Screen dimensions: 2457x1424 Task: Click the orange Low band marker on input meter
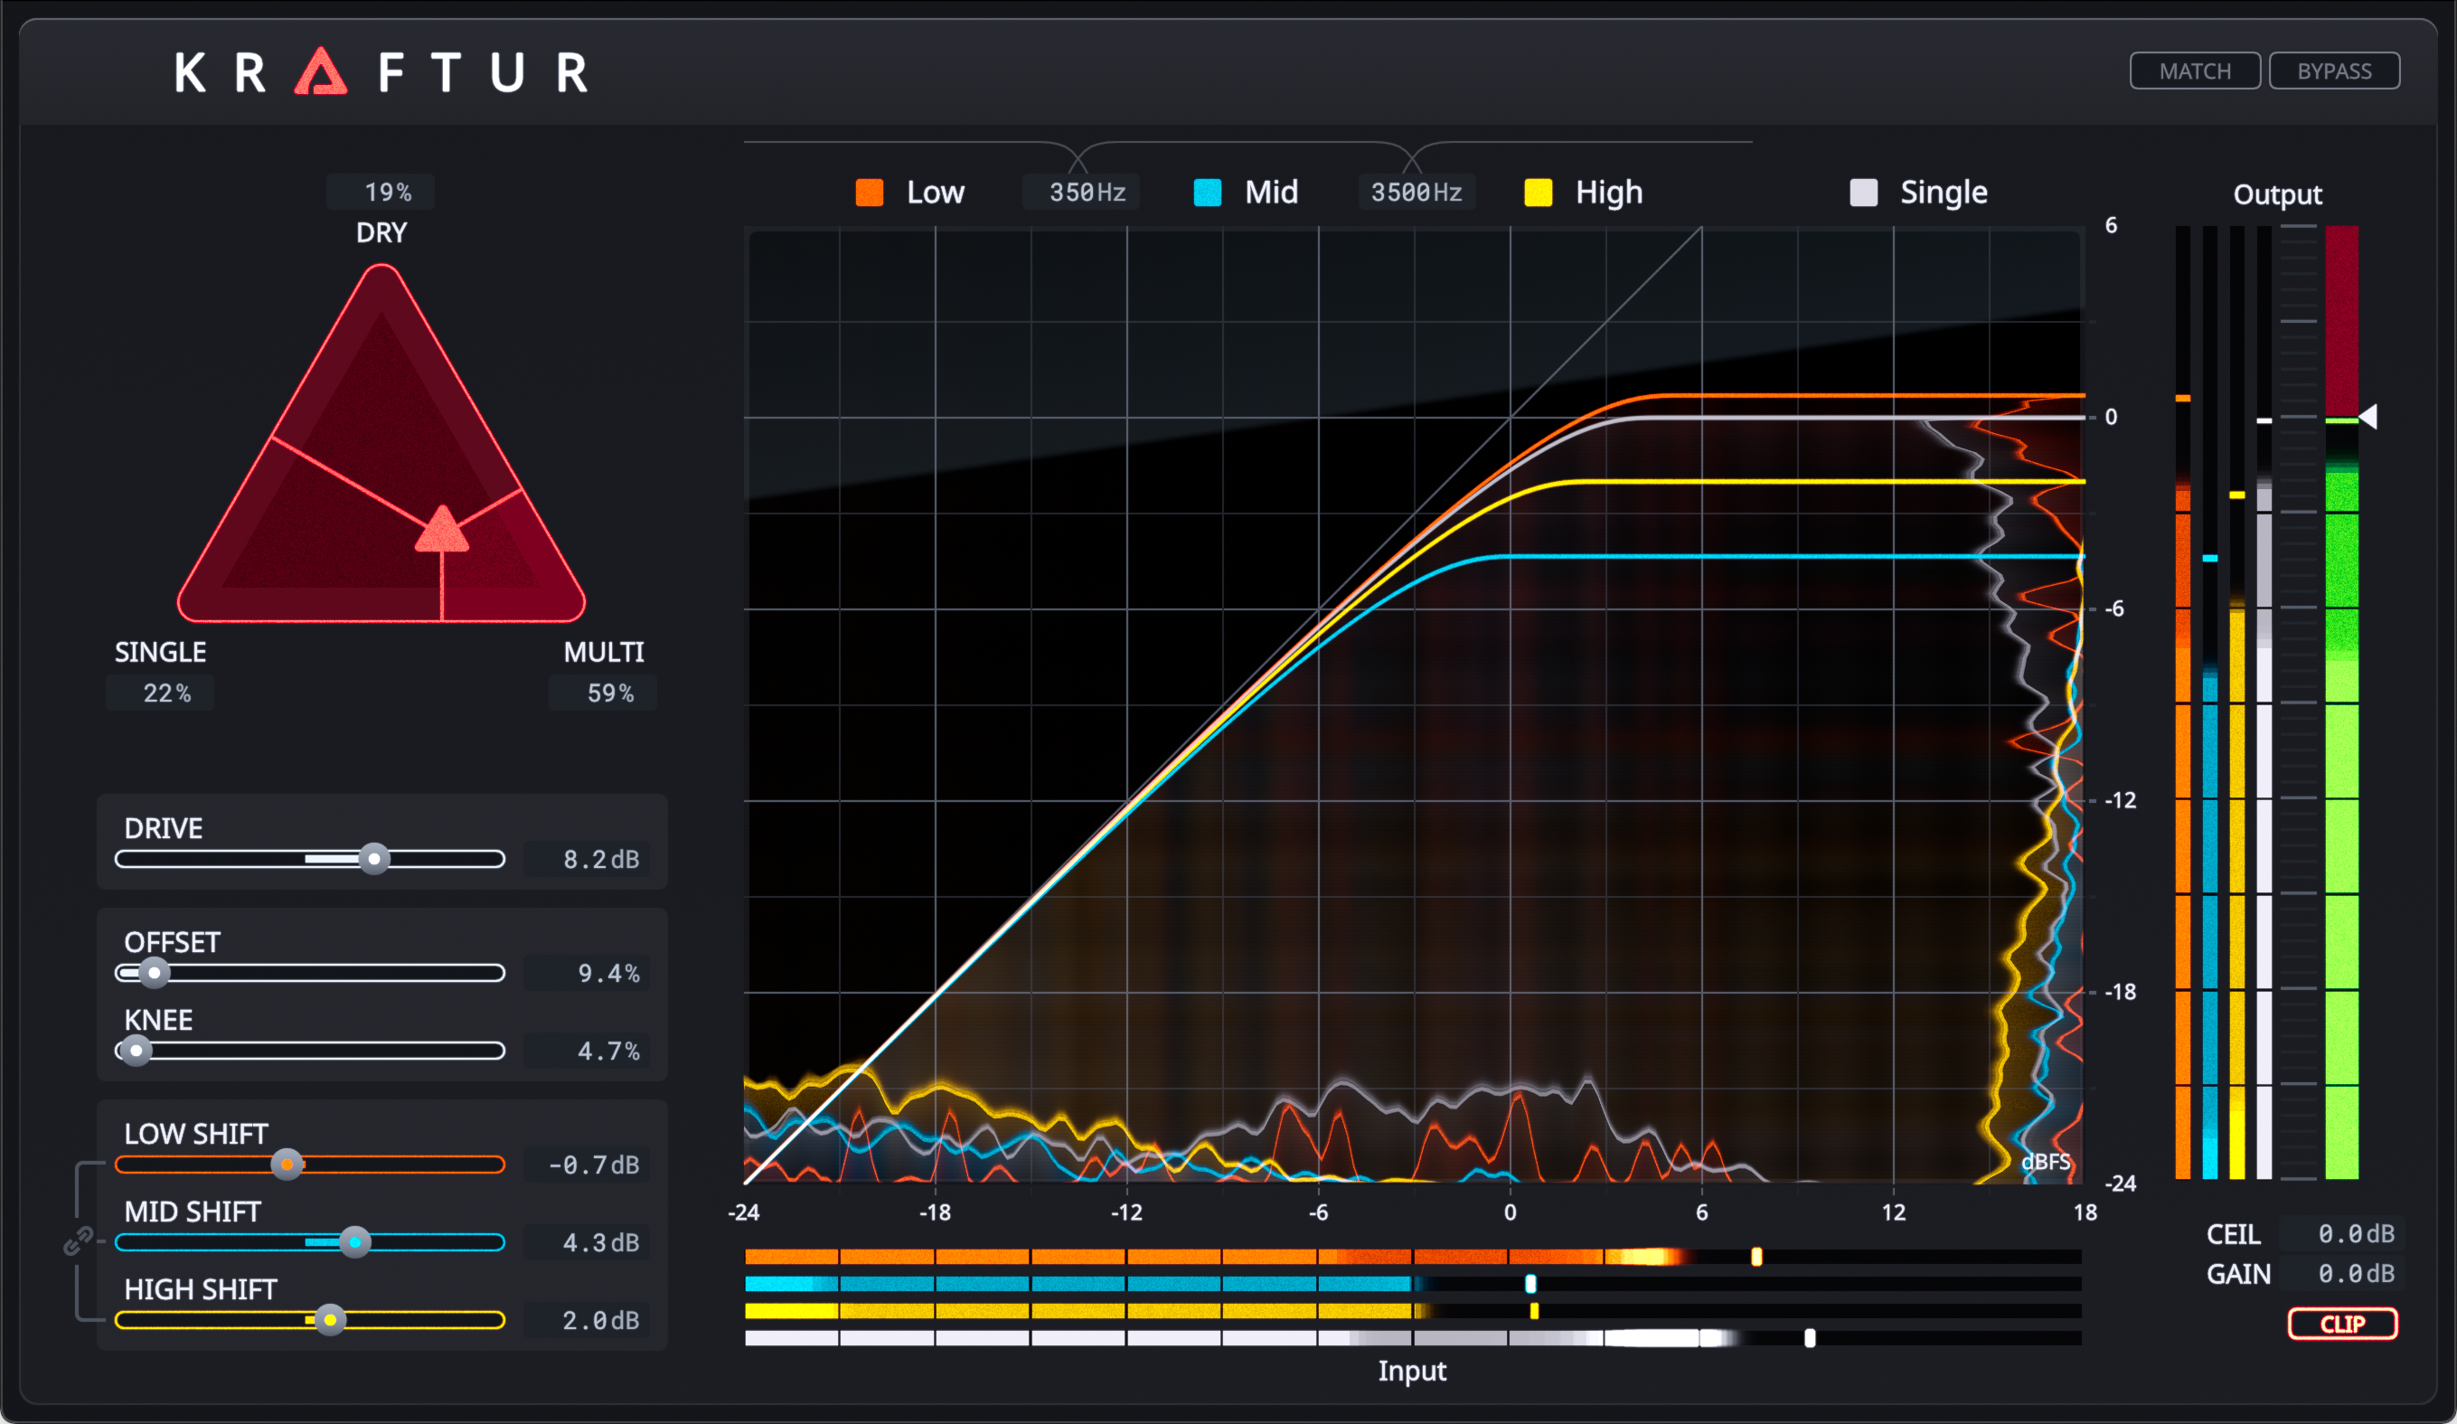[1756, 1256]
